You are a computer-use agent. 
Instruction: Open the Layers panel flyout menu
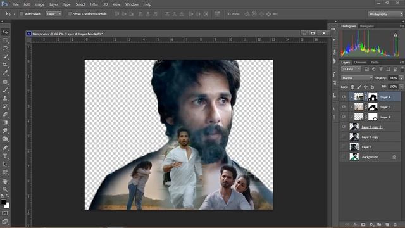coord(402,62)
